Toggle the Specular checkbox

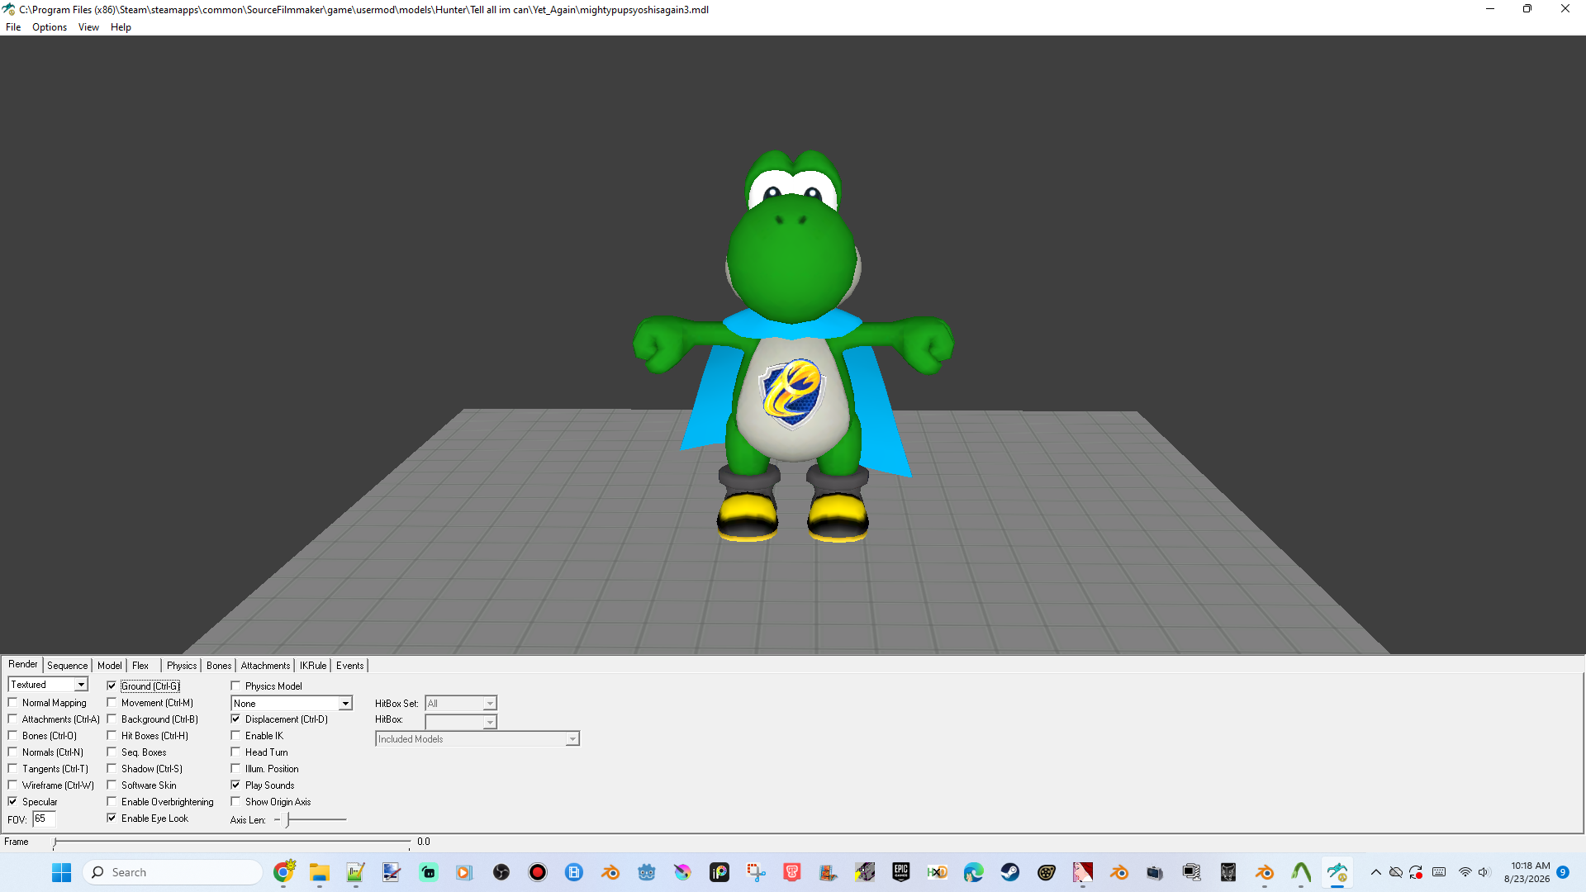[x=12, y=802]
